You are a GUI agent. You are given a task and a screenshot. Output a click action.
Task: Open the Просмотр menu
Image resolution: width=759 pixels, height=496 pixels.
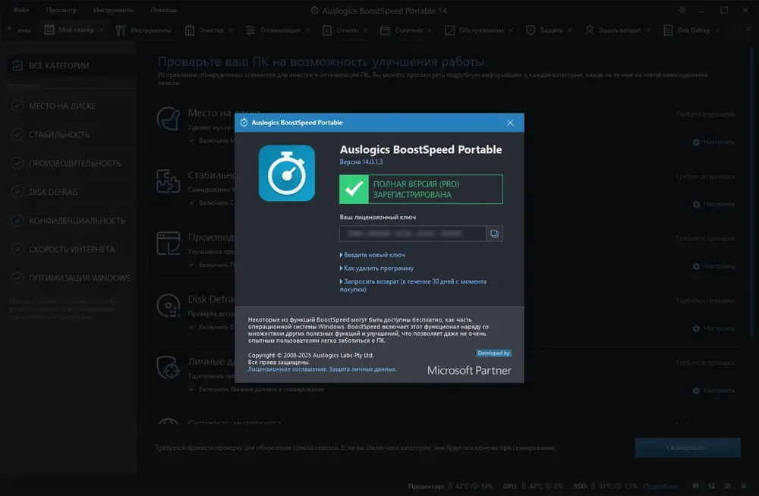[61, 10]
